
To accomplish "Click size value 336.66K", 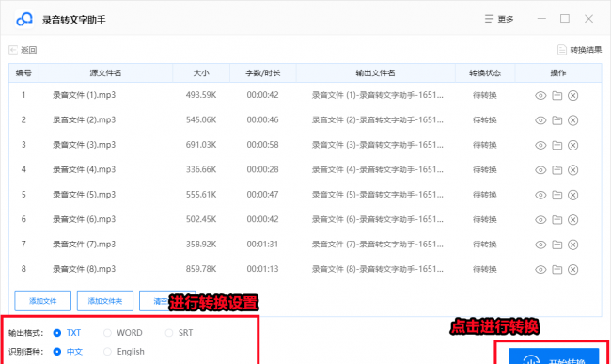I will click(201, 169).
